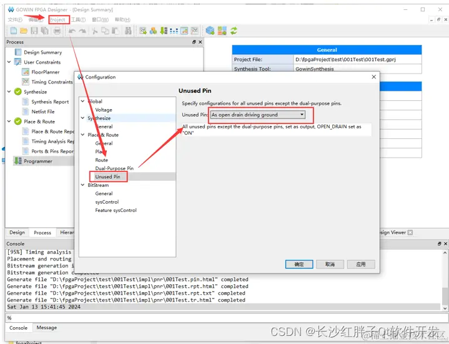Open Unused Pin dropdown combo box

pos(258,115)
